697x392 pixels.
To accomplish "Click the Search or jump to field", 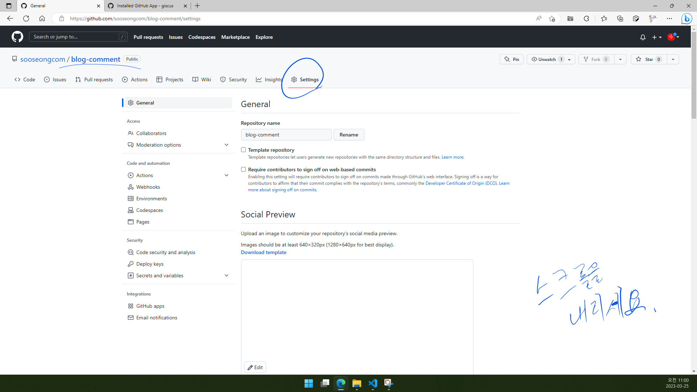I will [x=78, y=37].
